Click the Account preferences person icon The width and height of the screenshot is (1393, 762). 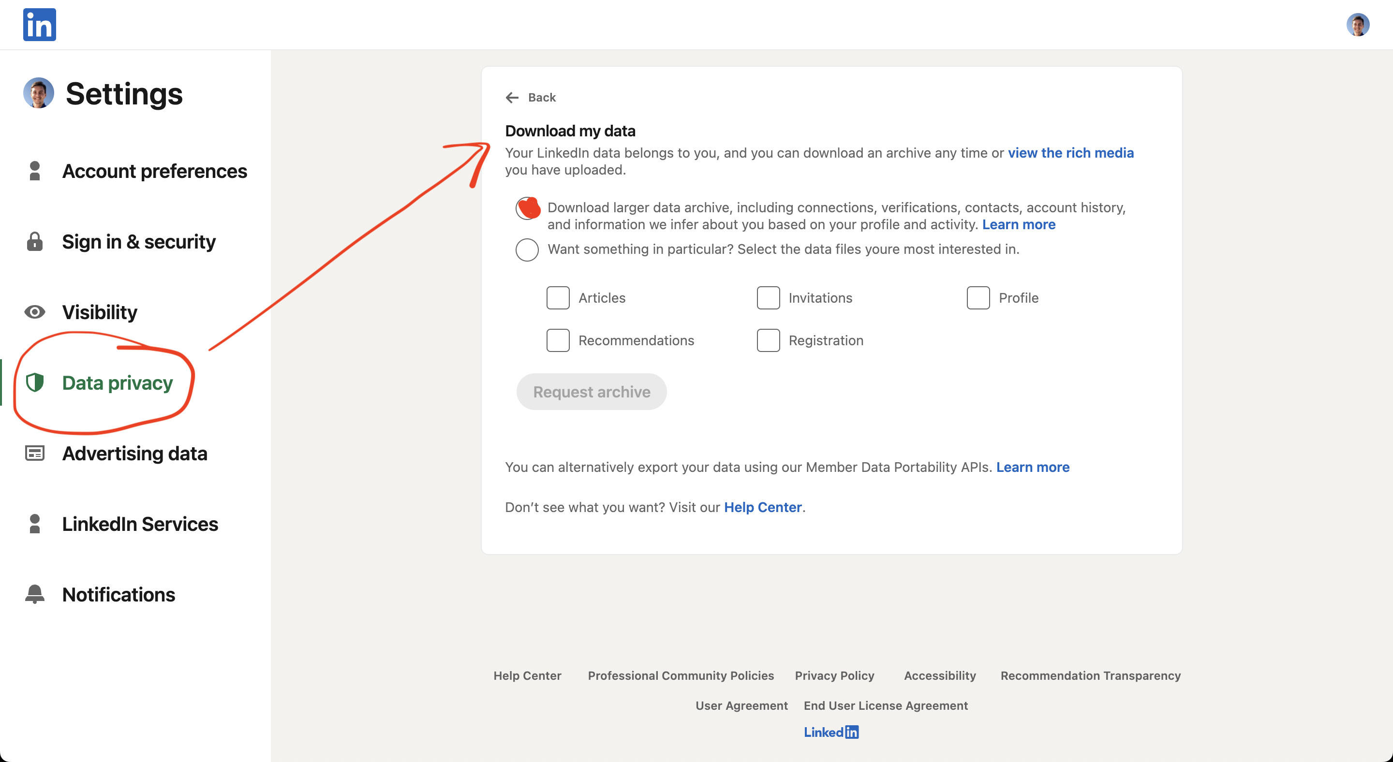35,171
